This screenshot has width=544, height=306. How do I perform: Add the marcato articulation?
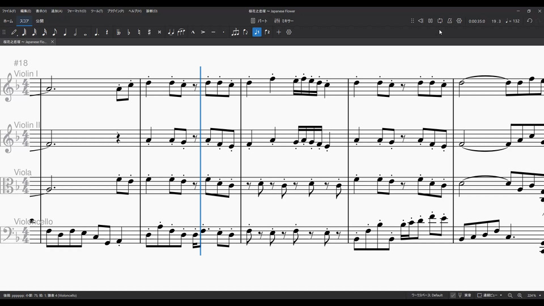(x=193, y=32)
